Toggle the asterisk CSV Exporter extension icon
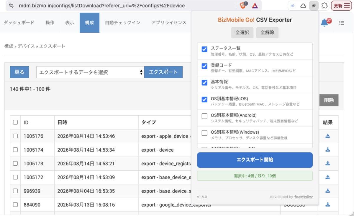The width and height of the screenshot is (354, 216). [313, 6]
